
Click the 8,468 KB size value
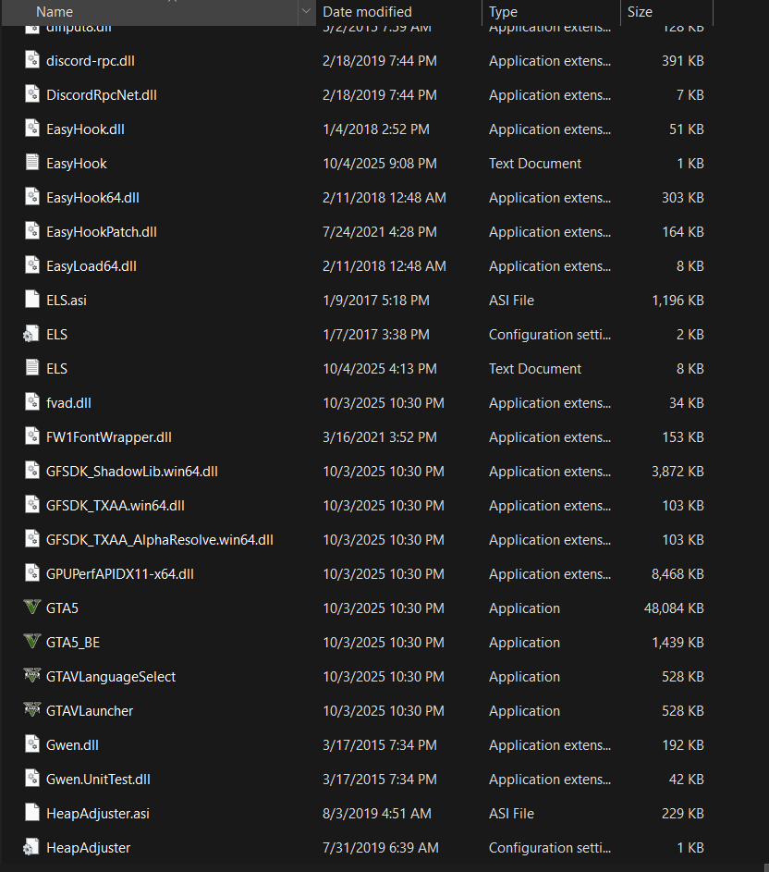pyautogui.click(x=677, y=574)
